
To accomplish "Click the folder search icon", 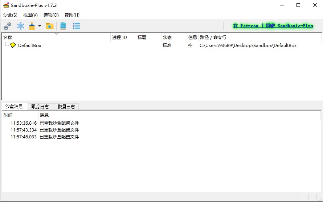I will point(50,26).
